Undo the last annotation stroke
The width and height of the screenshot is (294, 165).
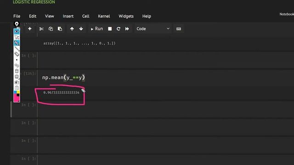point(17,66)
